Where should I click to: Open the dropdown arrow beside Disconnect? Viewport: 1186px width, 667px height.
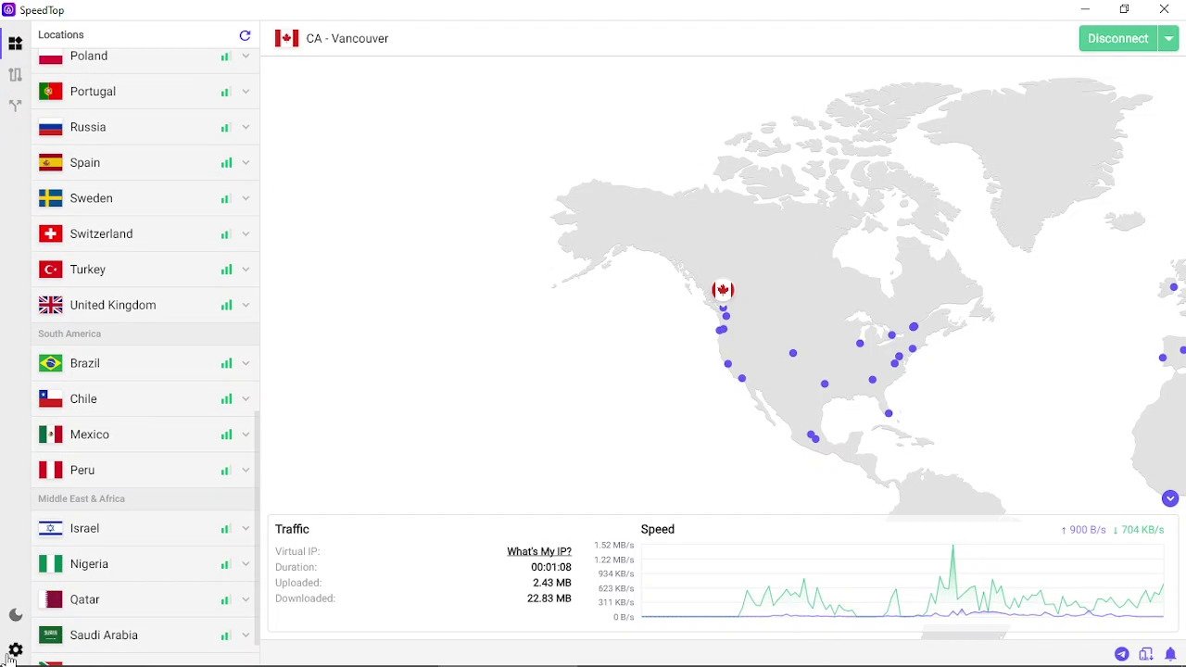[x=1169, y=38]
